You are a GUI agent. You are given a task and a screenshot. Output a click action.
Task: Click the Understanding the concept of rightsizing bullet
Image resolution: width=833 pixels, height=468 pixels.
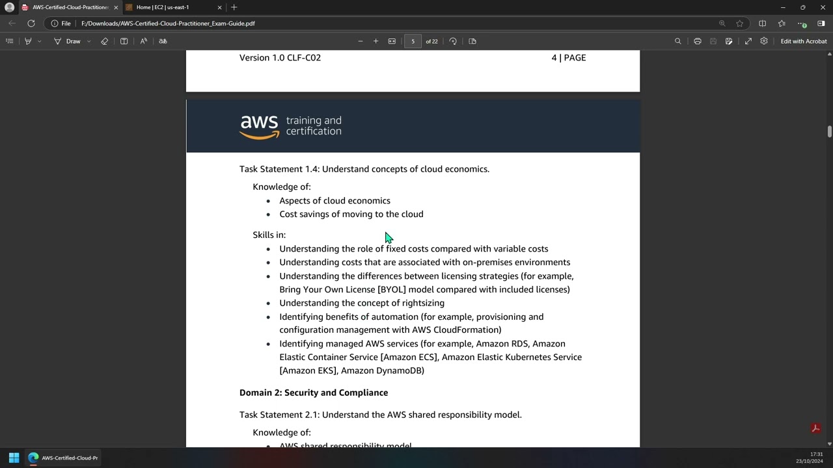[x=362, y=303]
